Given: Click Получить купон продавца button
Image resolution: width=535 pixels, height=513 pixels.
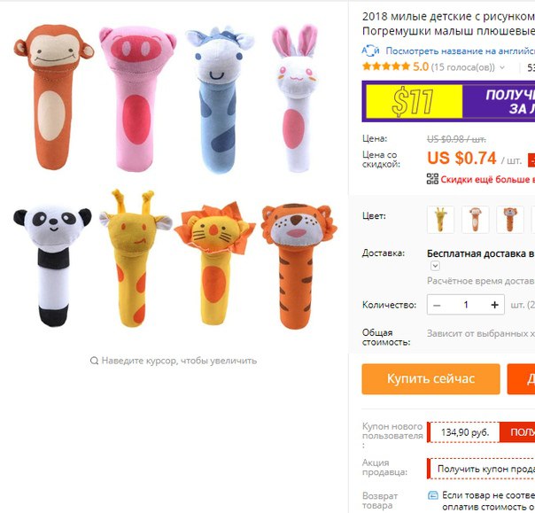Looking at the screenshot, I should click(481, 469).
